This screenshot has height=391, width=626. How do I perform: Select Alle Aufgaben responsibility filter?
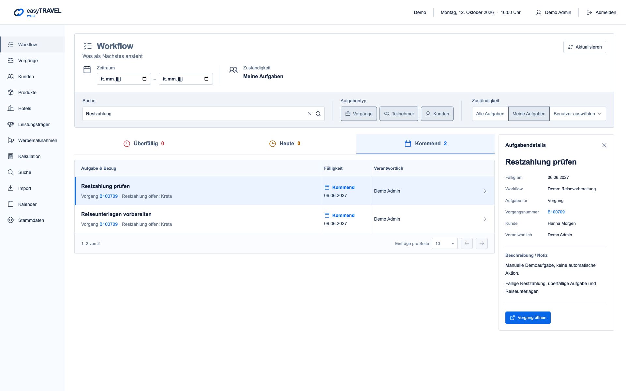[490, 114]
